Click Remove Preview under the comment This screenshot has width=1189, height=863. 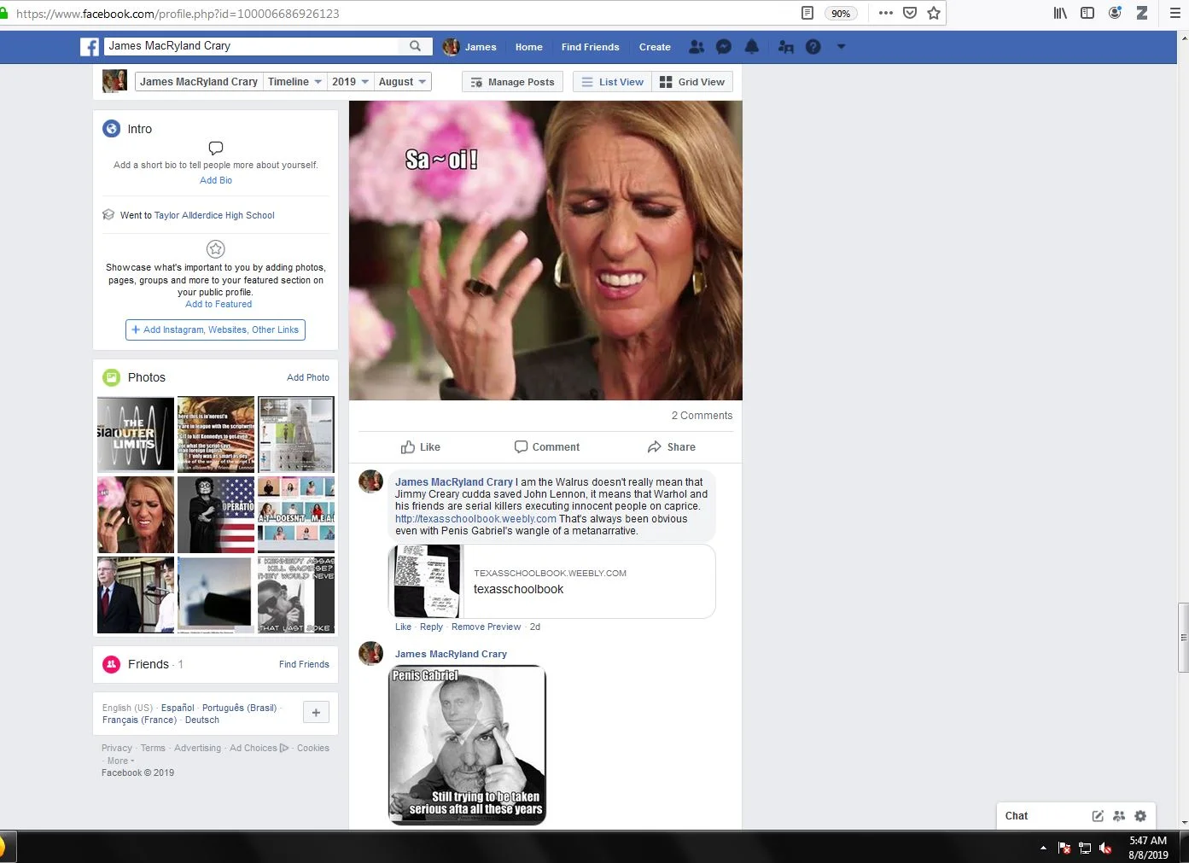coord(486,627)
